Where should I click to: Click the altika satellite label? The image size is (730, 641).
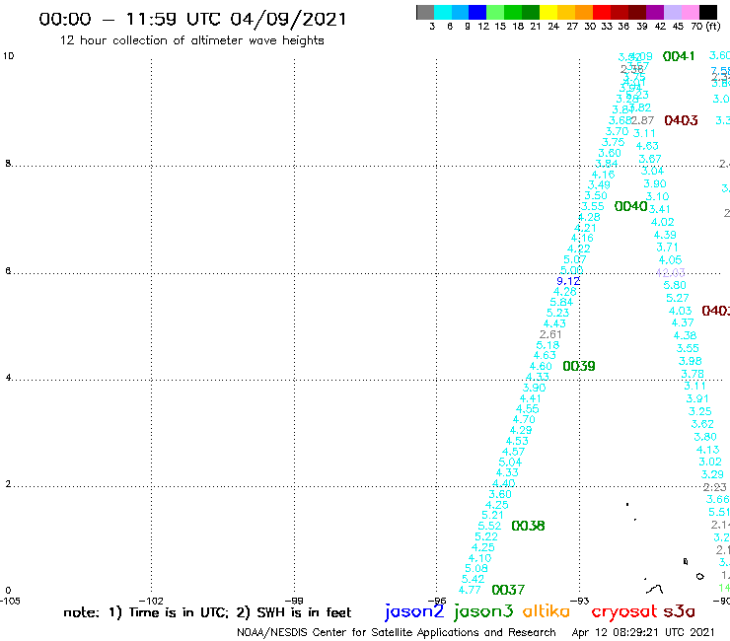pos(547,611)
